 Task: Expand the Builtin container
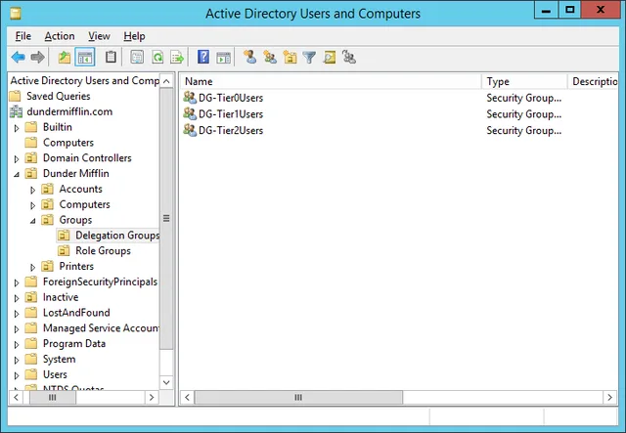[x=17, y=128]
